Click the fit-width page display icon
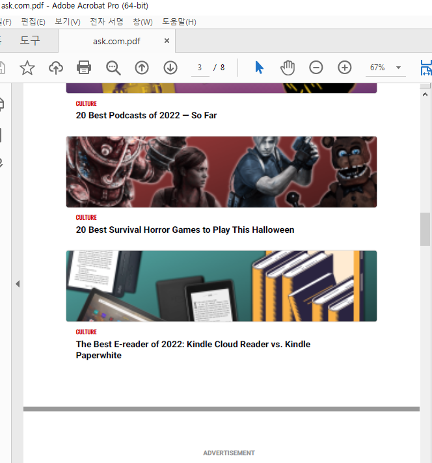This screenshot has height=463, width=432. (426, 68)
